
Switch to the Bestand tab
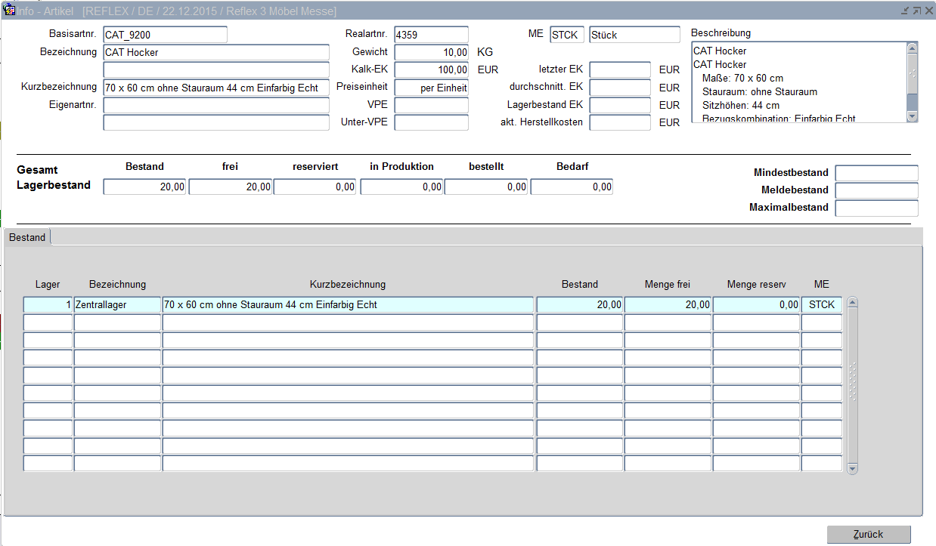tap(27, 237)
